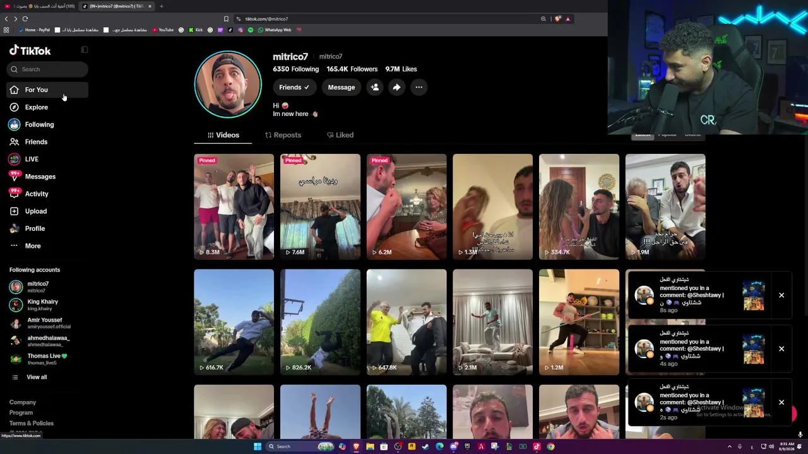Click the sidebar Search field
Viewport: 808px width, 454px height.
48,69
